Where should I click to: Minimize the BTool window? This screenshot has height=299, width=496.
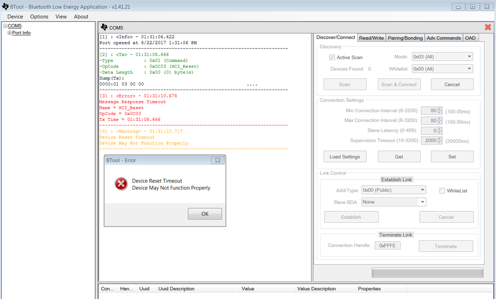(458, 7)
